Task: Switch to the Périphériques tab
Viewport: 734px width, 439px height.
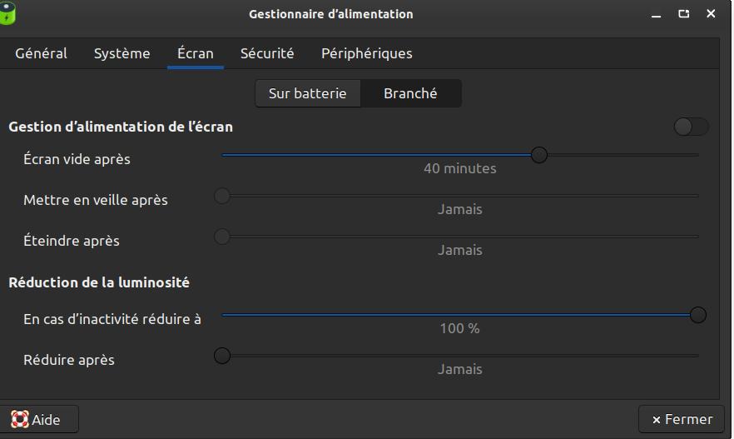Action: point(366,53)
